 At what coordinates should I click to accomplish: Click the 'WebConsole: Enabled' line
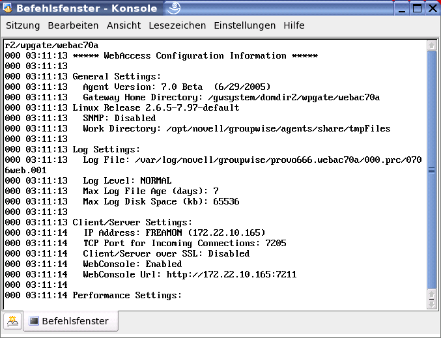tap(132, 264)
